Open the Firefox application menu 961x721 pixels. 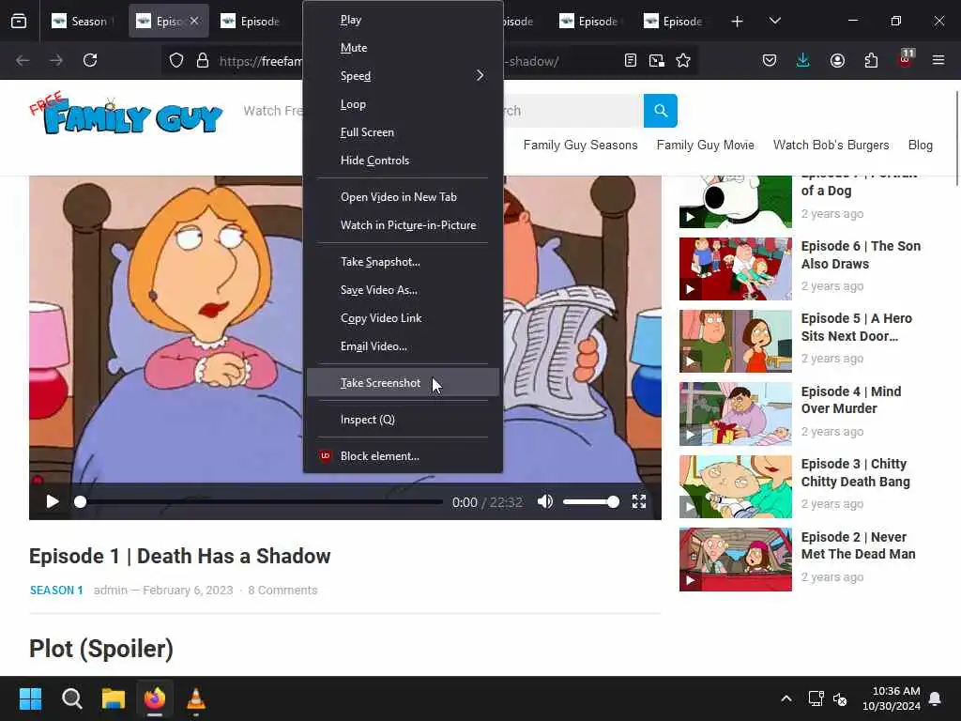(938, 60)
